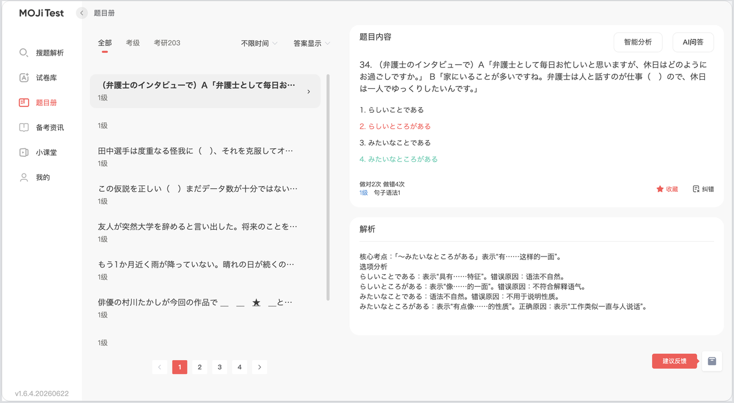734x403 pixels.
Task: Click the search icon beside 搜题解析
Action: [x=24, y=53]
